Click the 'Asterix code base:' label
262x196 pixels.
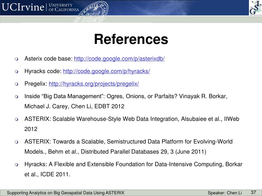point(48,59)
